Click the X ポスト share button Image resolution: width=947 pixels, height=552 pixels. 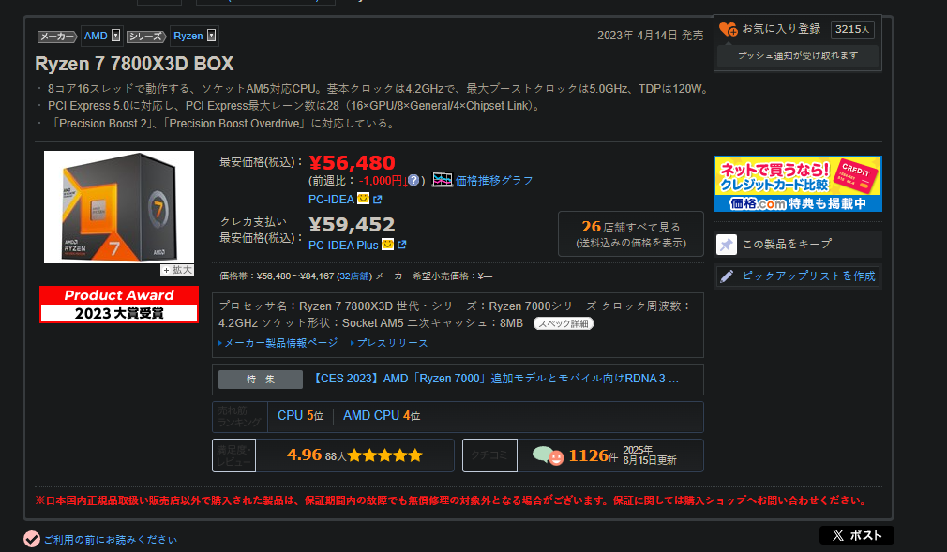[856, 535]
